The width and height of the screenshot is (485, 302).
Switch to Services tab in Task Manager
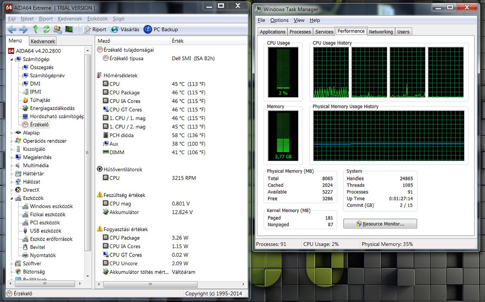point(324,32)
